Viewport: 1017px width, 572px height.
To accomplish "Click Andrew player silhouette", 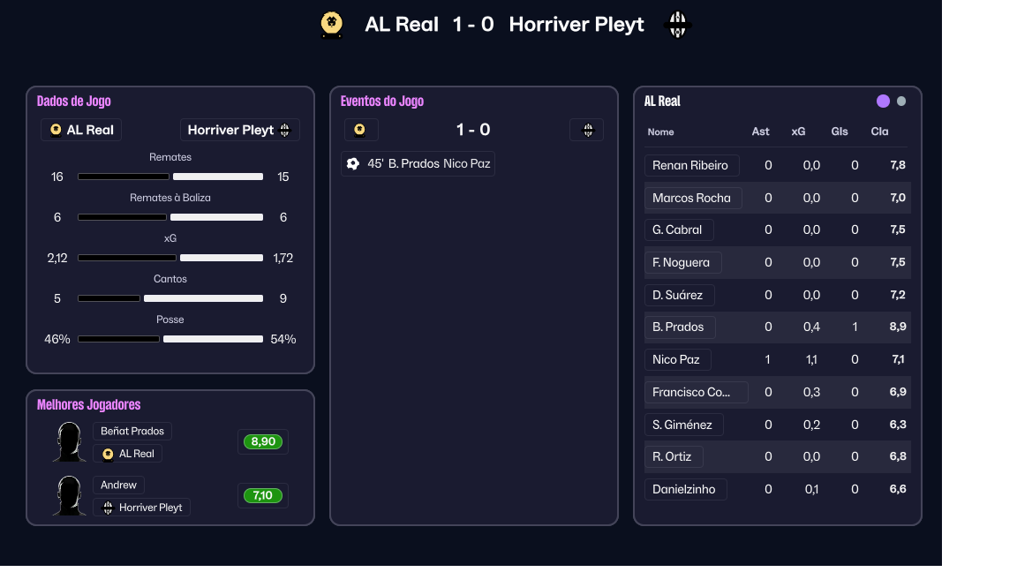I will [x=69, y=496].
